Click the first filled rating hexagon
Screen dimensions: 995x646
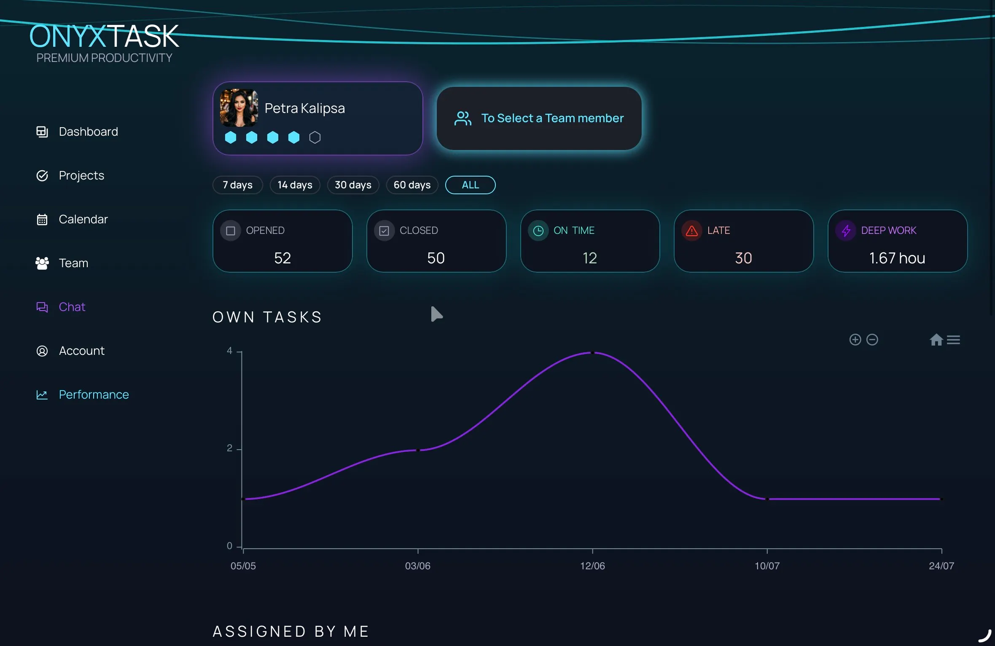[231, 137]
